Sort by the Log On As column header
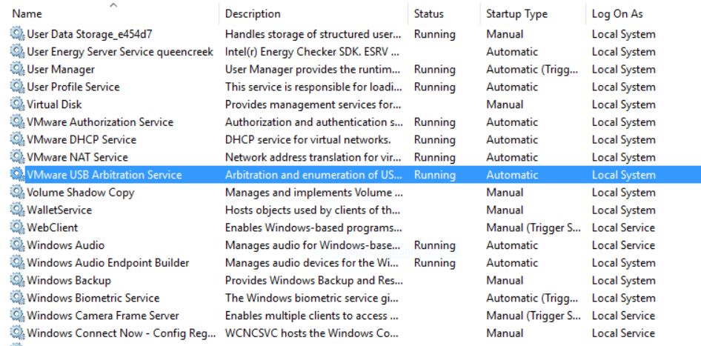The width and height of the screenshot is (701, 346). (x=617, y=14)
